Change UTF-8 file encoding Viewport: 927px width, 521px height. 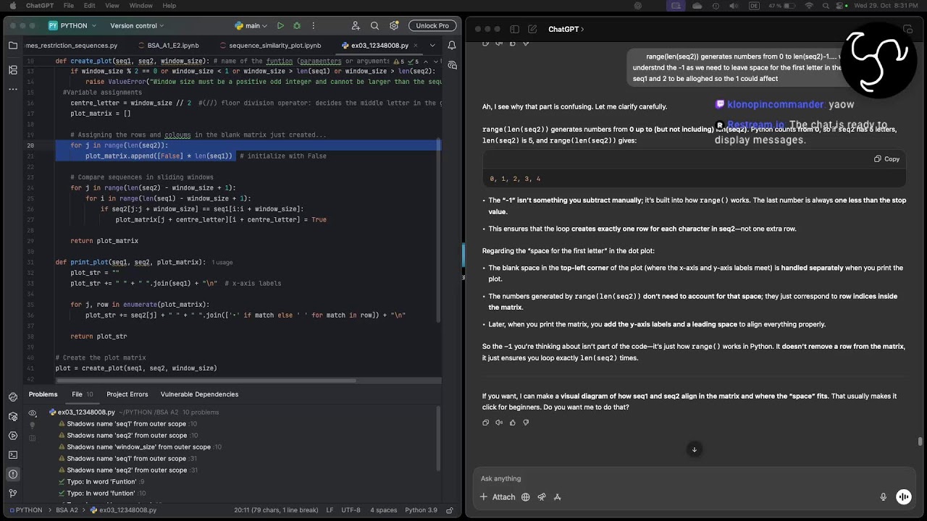coord(351,510)
